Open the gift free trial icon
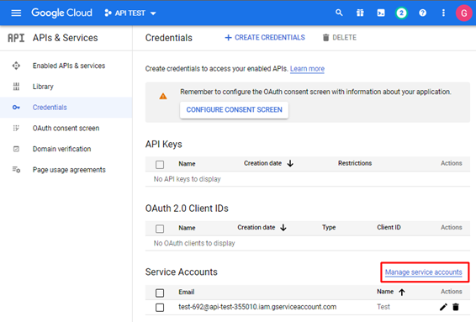The height and width of the screenshot is (322, 476). point(360,13)
